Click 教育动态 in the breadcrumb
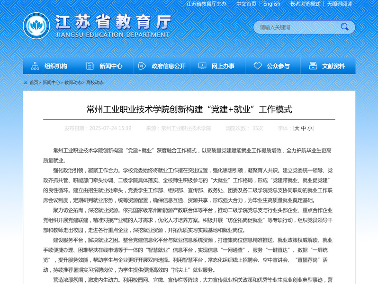Screen dimensions: 378x284 click(73, 83)
